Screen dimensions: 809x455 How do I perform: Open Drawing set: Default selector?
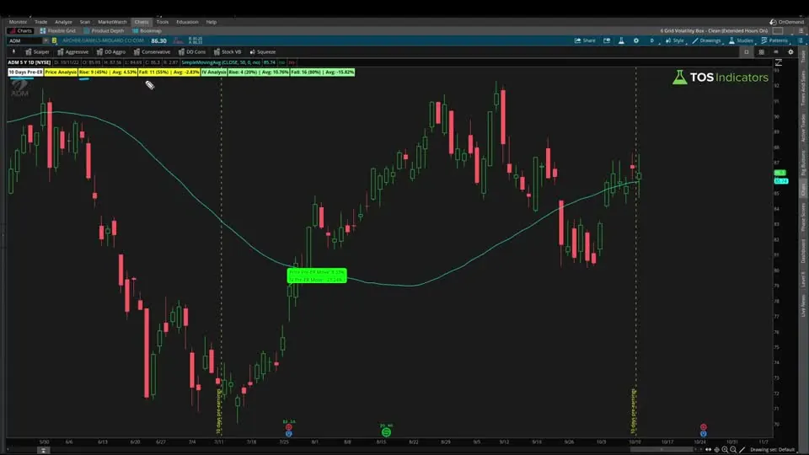[x=773, y=450]
